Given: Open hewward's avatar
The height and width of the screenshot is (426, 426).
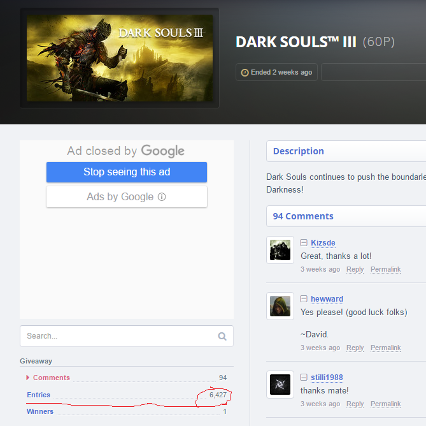Looking at the screenshot, I should (280, 306).
